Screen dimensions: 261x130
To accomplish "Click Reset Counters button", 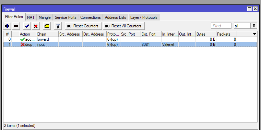I will [x=83, y=26].
